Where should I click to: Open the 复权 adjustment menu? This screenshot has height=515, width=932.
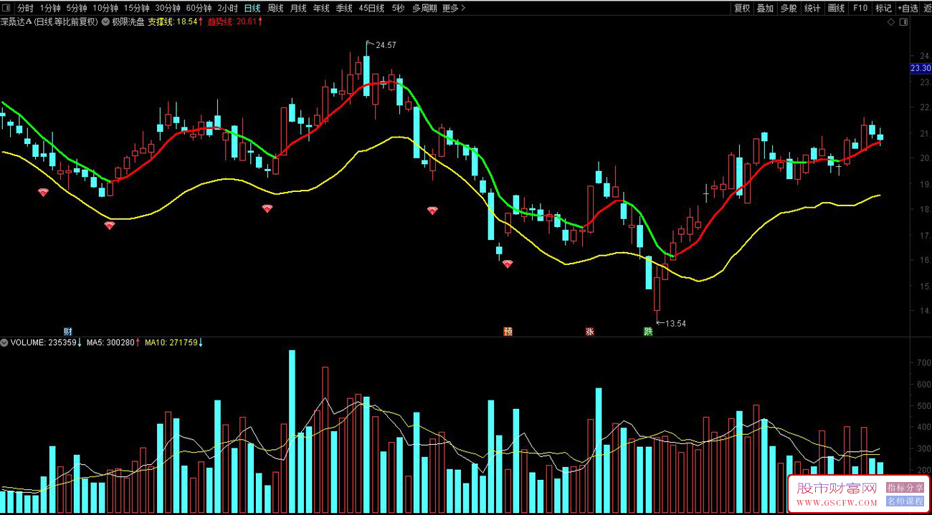(x=742, y=9)
